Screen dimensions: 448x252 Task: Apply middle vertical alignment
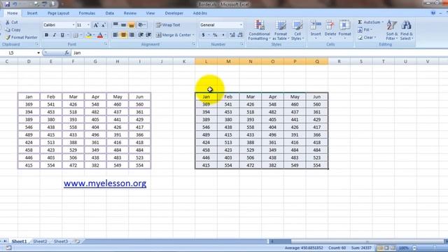pos(123,25)
